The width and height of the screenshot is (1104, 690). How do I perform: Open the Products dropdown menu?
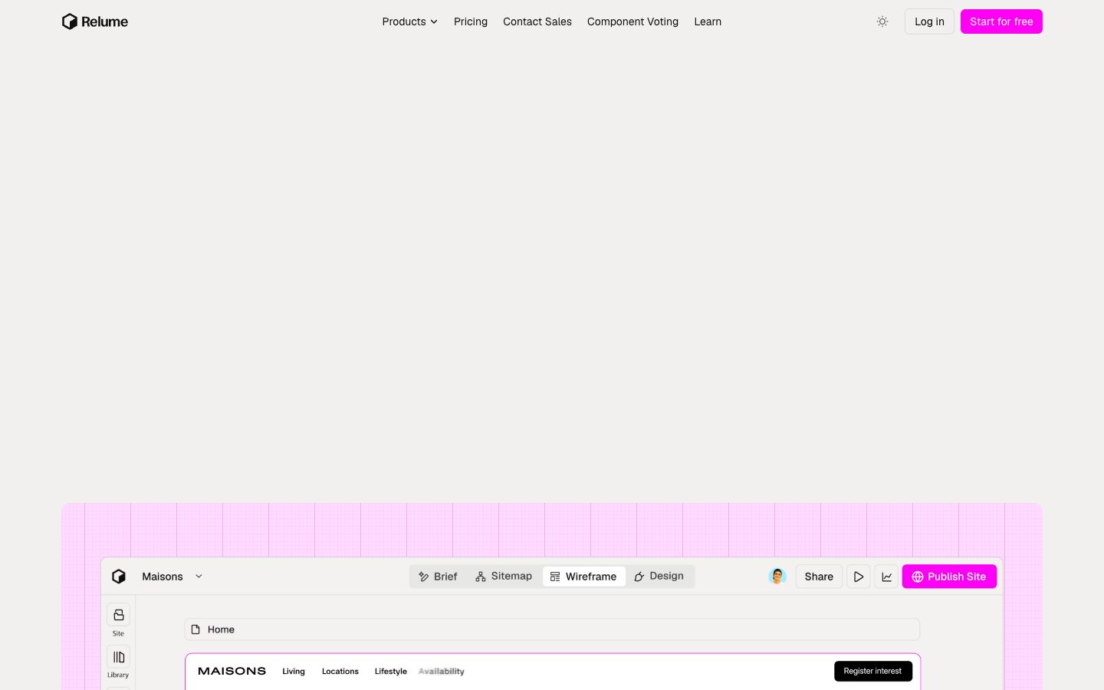click(x=409, y=21)
